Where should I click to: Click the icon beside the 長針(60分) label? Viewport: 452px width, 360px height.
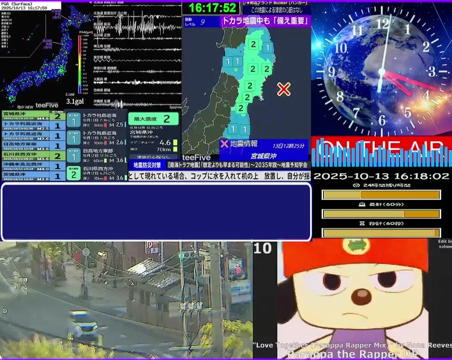point(362,204)
